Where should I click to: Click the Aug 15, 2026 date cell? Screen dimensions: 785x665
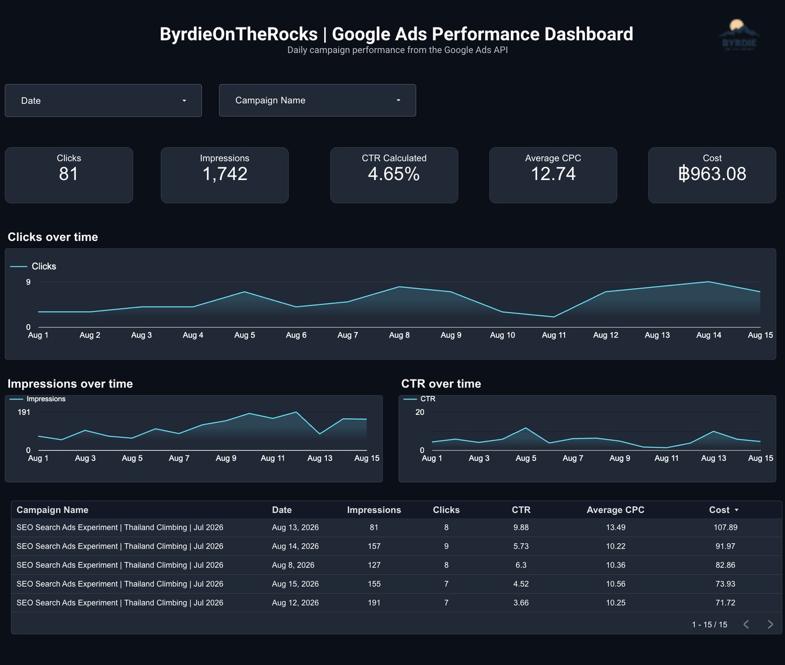click(295, 584)
